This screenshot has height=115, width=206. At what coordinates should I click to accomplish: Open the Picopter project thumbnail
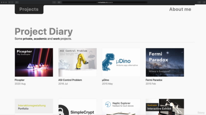tap(34, 62)
